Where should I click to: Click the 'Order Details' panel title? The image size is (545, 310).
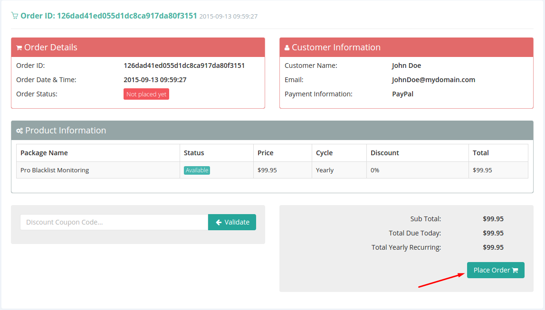click(x=51, y=47)
